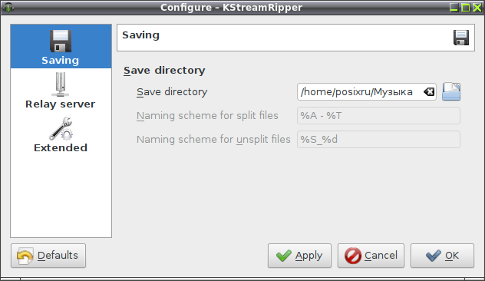Confirm settings with OK

[442, 256]
